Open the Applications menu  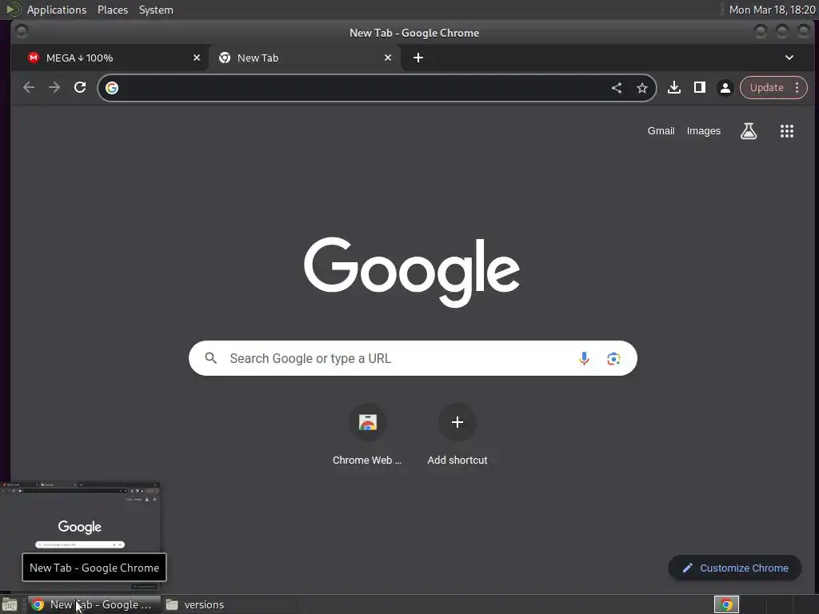click(x=57, y=10)
